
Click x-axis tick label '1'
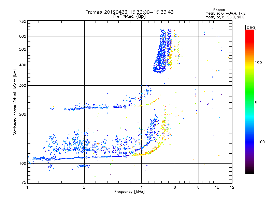27,187
